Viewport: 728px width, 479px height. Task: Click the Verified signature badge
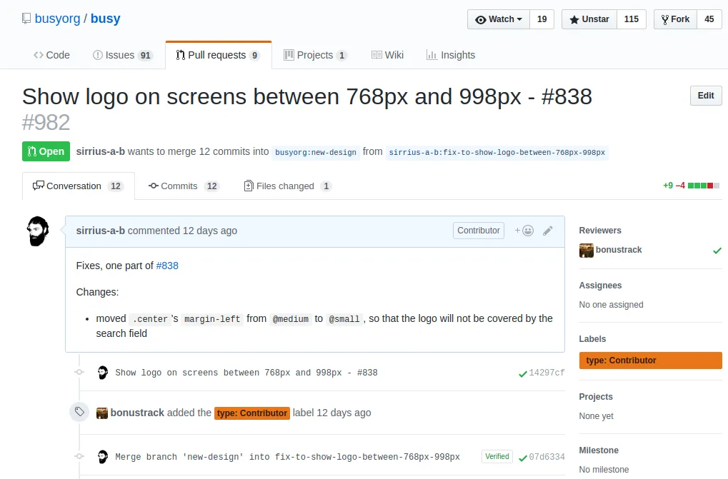click(497, 456)
